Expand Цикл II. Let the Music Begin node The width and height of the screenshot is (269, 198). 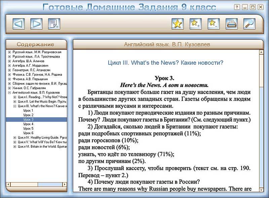[x=15, y=102]
